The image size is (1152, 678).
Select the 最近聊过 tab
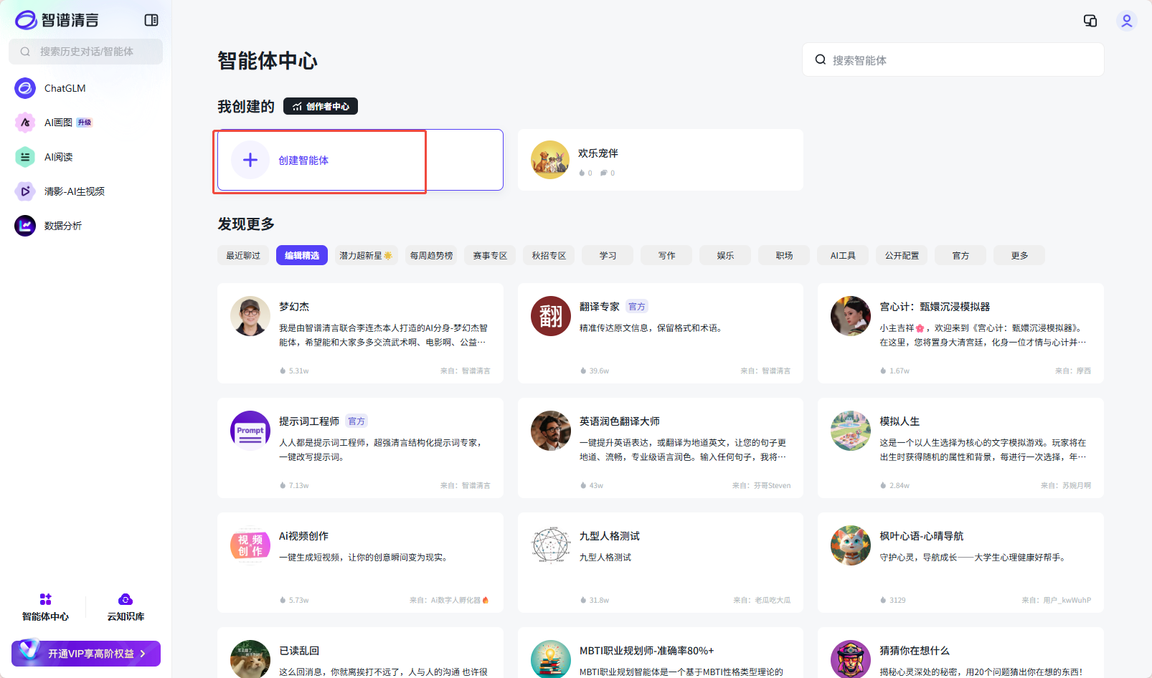[243, 255]
